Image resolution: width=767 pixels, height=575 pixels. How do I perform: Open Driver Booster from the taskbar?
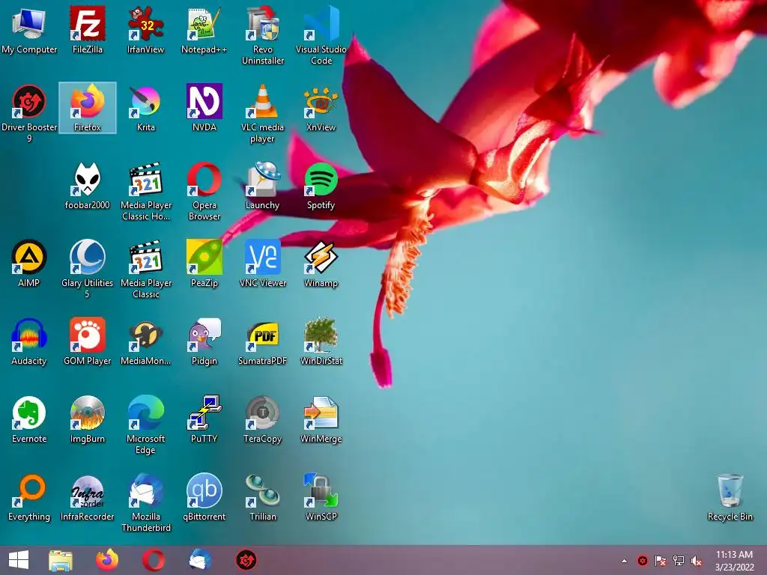point(246,560)
